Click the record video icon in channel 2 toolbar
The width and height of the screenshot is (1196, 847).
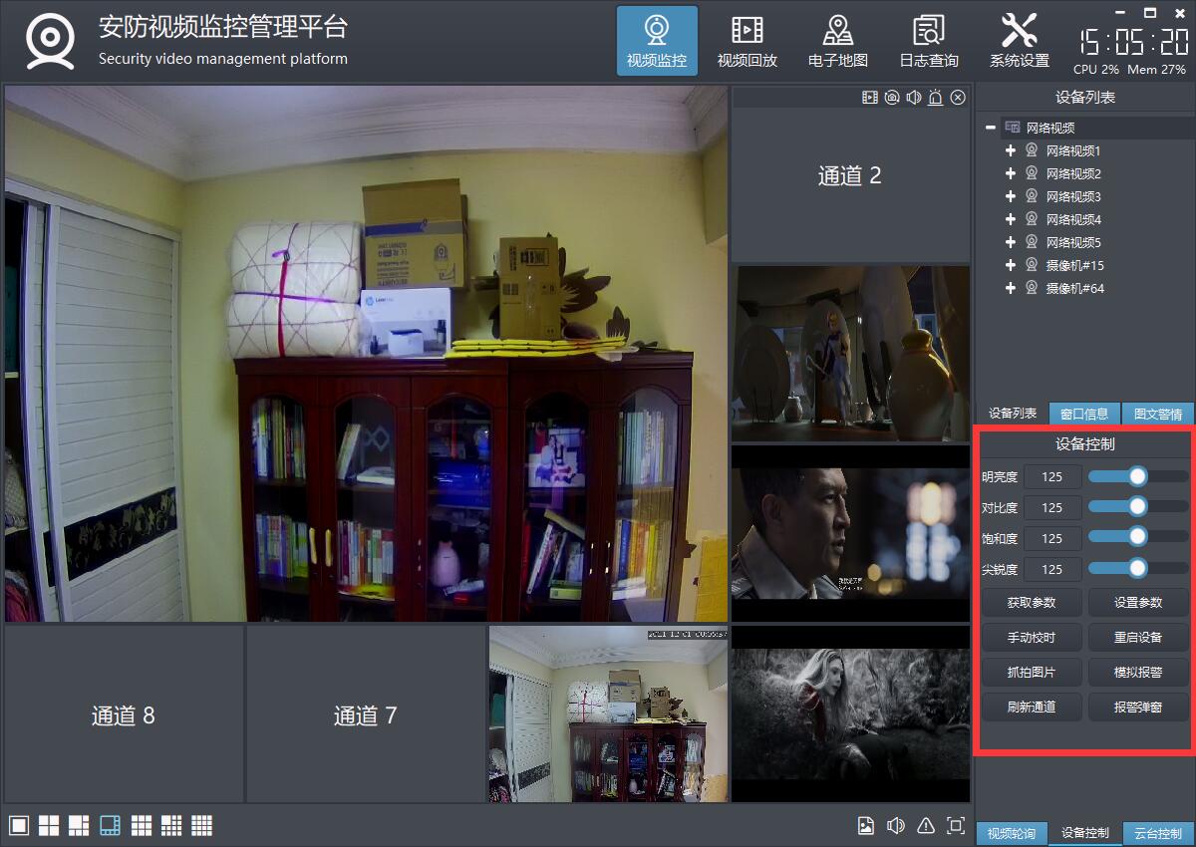[x=870, y=97]
